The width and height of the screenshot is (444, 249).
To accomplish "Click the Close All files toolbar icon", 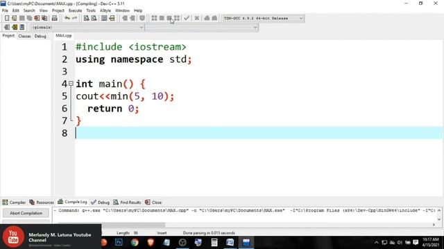I will (x=44, y=18).
